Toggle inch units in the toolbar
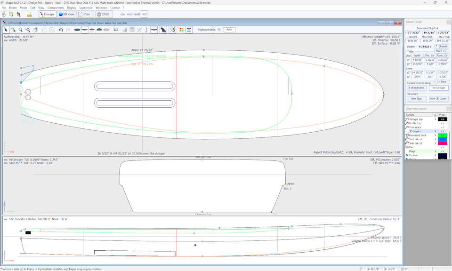 coord(137,14)
